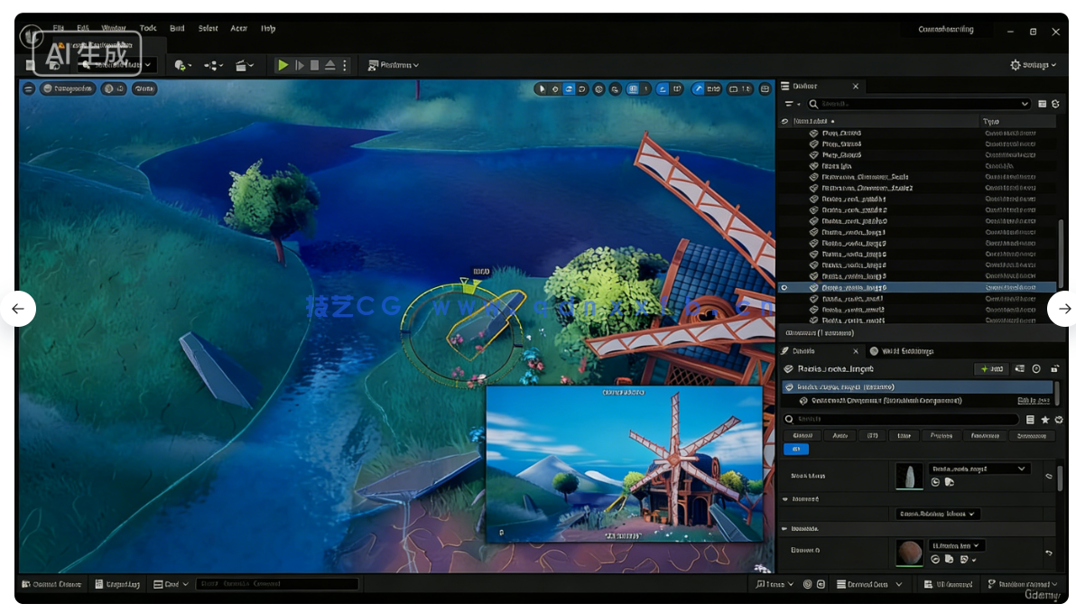
Task: Select the Stop button in the toolbar
Action: pos(314,65)
